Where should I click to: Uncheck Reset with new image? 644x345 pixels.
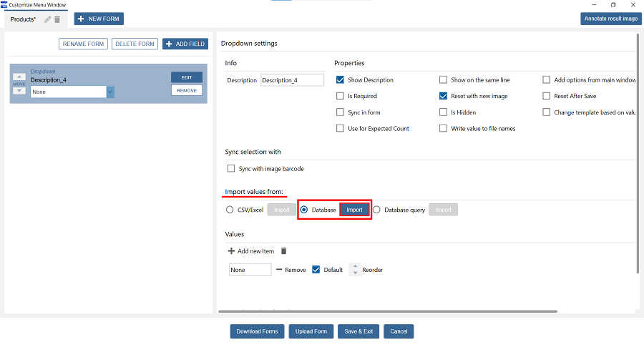[444, 96]
